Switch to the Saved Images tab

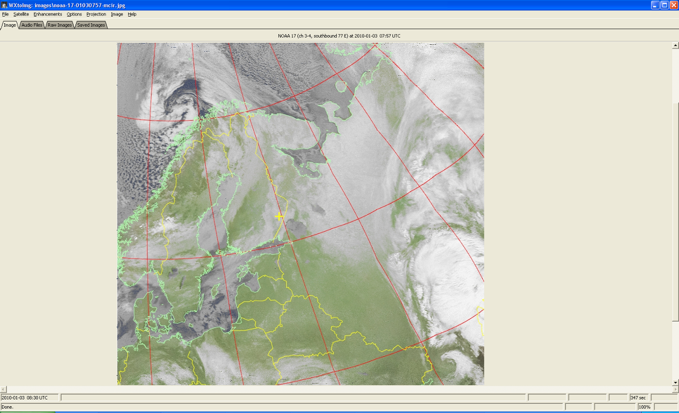tap(90, 25)
